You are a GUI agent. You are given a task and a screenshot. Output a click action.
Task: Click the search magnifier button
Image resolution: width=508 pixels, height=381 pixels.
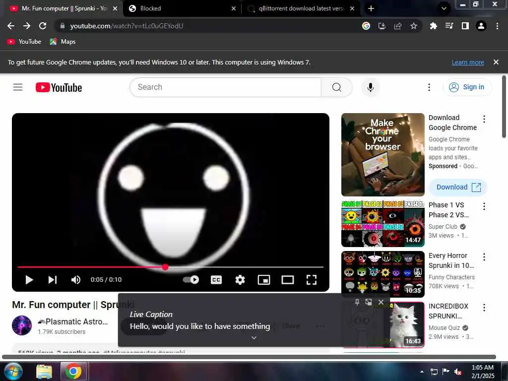337,87
